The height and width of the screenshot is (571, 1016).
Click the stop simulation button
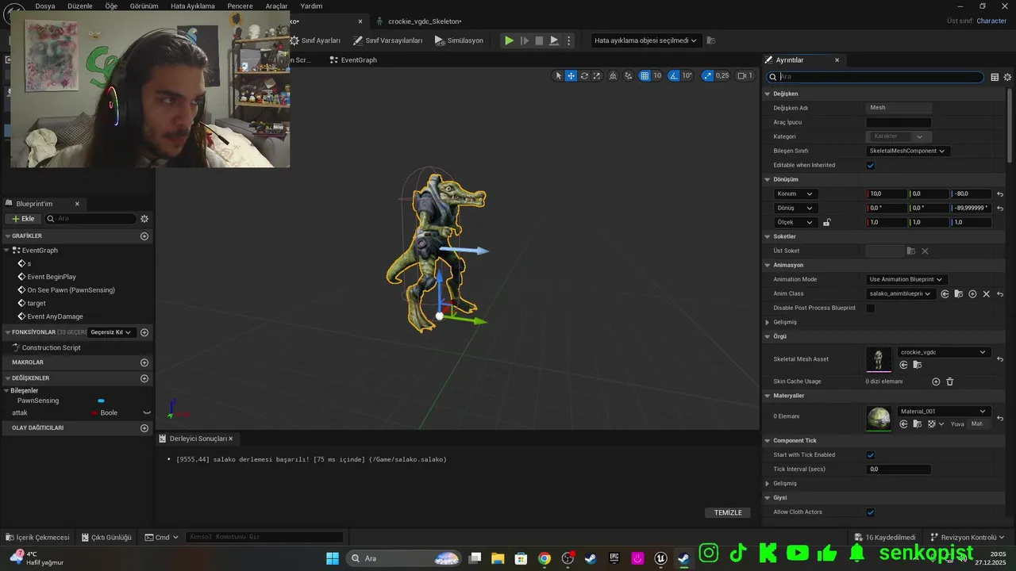pyautogui.click(x=539, y=40)
